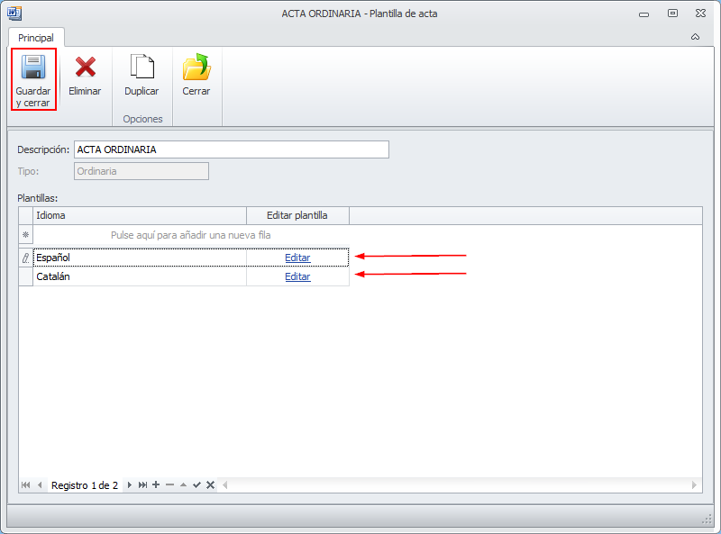The image size is (721, 534).
Task: Click the row selector of Catalán row
Action: pos(26,276)
